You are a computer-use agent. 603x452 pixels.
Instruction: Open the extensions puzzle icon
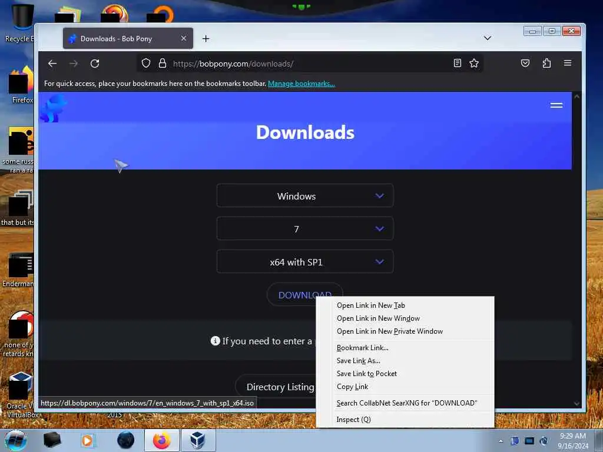[x=546, y=63]
